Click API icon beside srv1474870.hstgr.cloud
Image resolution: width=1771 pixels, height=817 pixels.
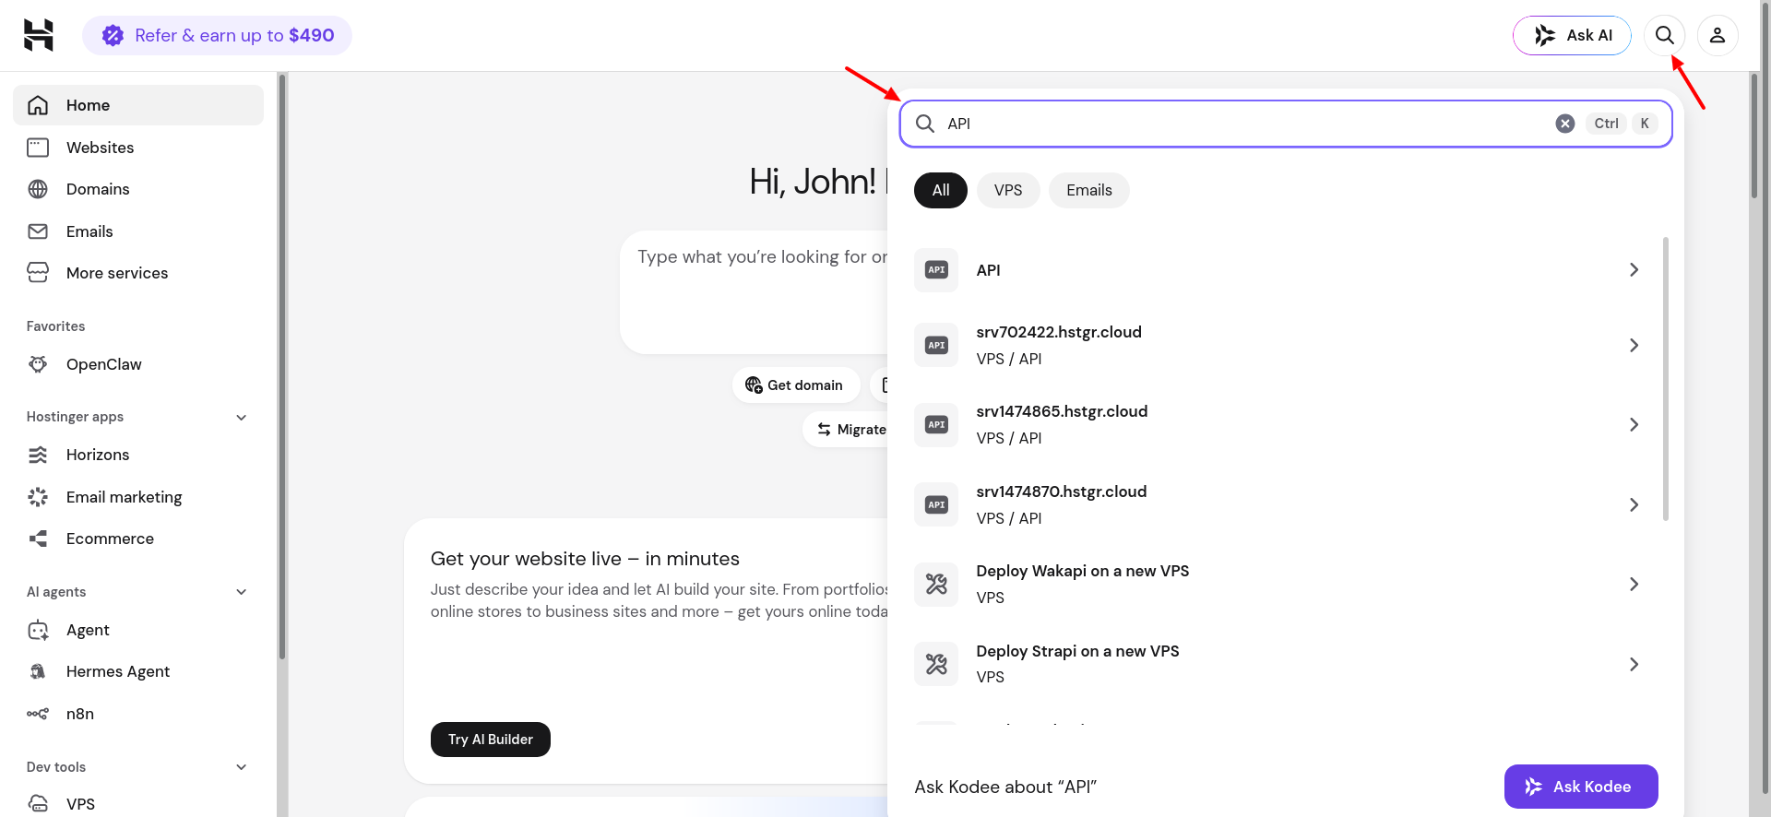[936, 504]
